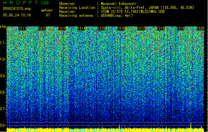The height and width of the screenshot is (132, 208).
Task: Click the 0.8 frequency axis label
Action: pyautogui.click(x=3, y=92)
